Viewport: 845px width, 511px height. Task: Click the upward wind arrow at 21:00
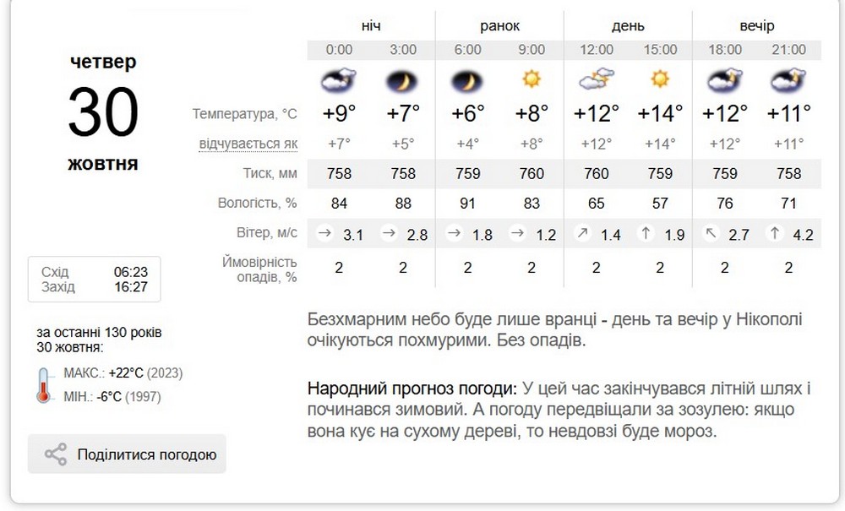pos(773,233)
